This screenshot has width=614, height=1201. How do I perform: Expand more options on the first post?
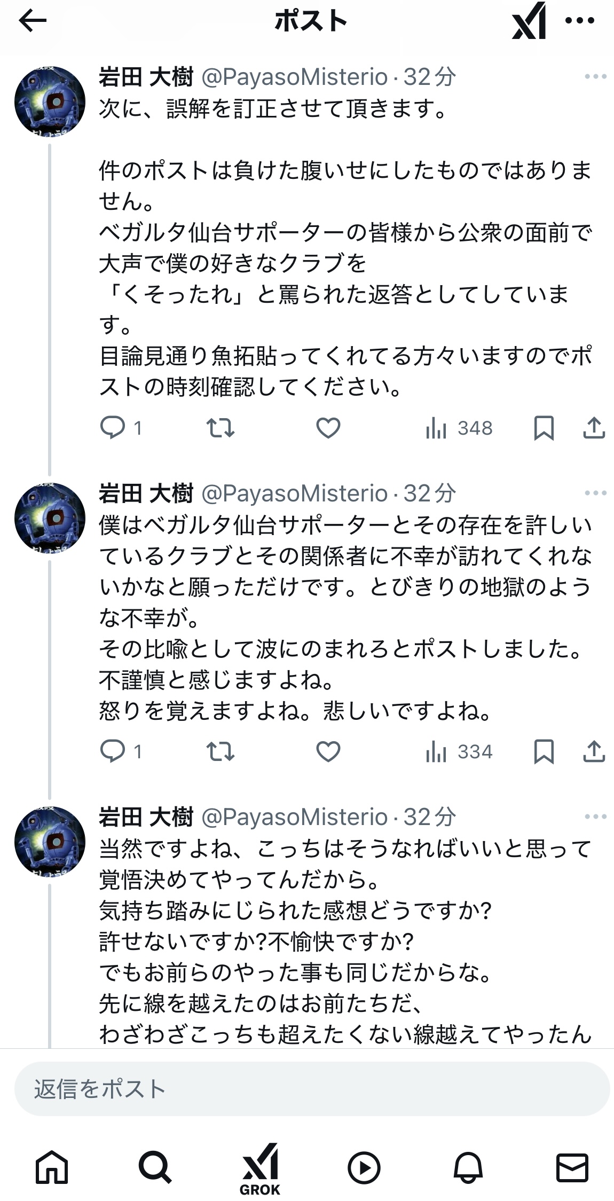595,77
